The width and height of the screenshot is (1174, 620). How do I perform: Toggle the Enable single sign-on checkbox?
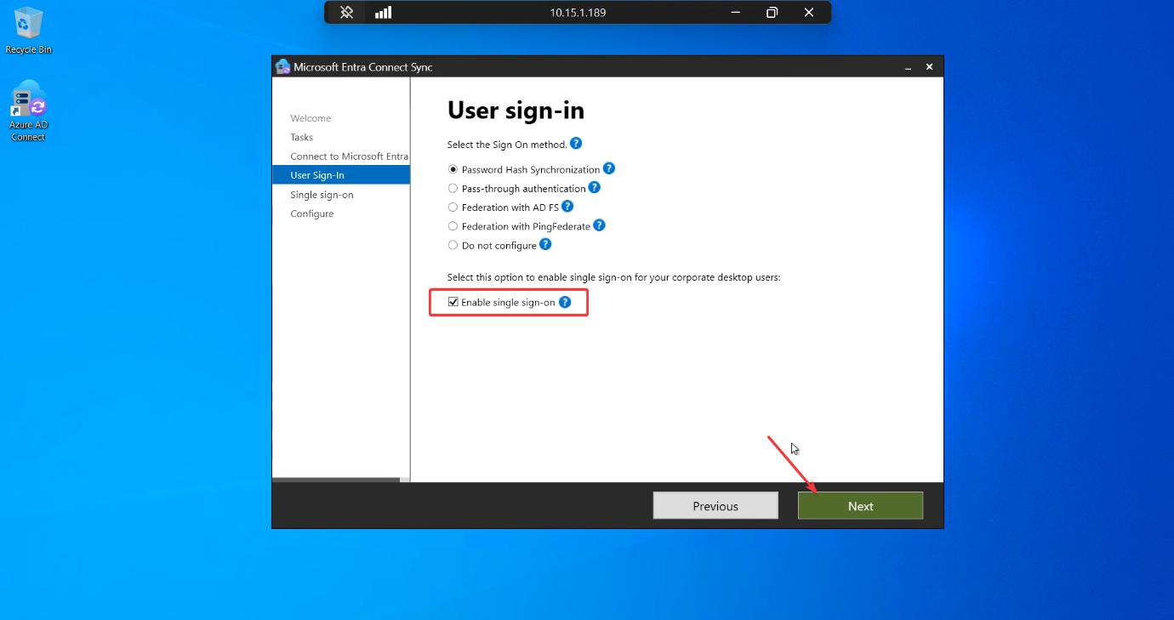(x=453, y=302)
